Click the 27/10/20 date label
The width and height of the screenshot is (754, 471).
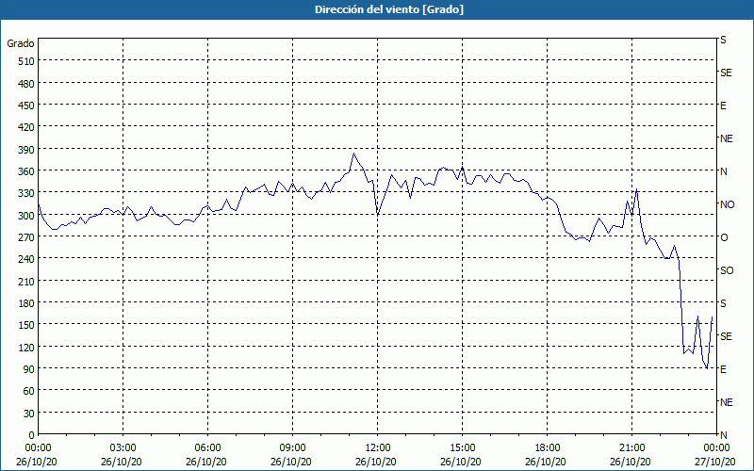coord(717,462)
